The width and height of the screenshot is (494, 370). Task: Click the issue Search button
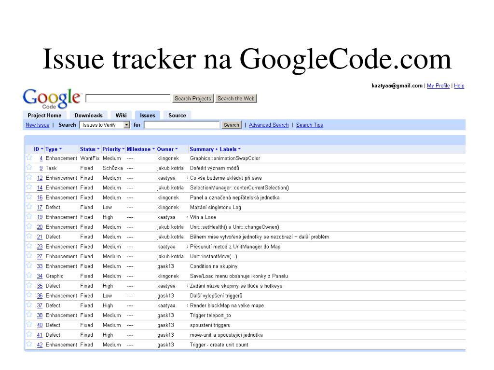click(231, 125)
